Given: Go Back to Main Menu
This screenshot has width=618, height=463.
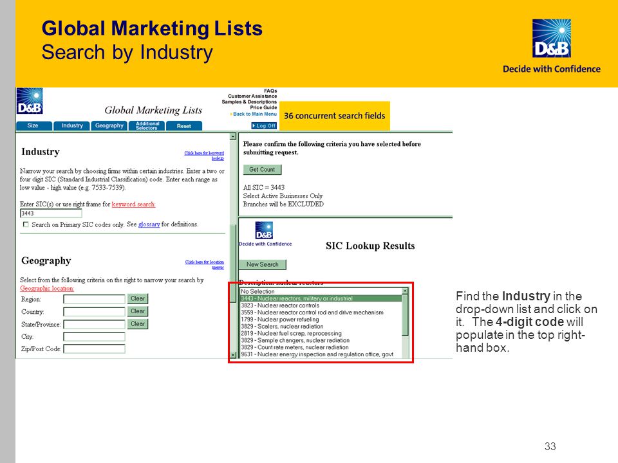Looking at the screenshot, I should (x=255, y=114).
